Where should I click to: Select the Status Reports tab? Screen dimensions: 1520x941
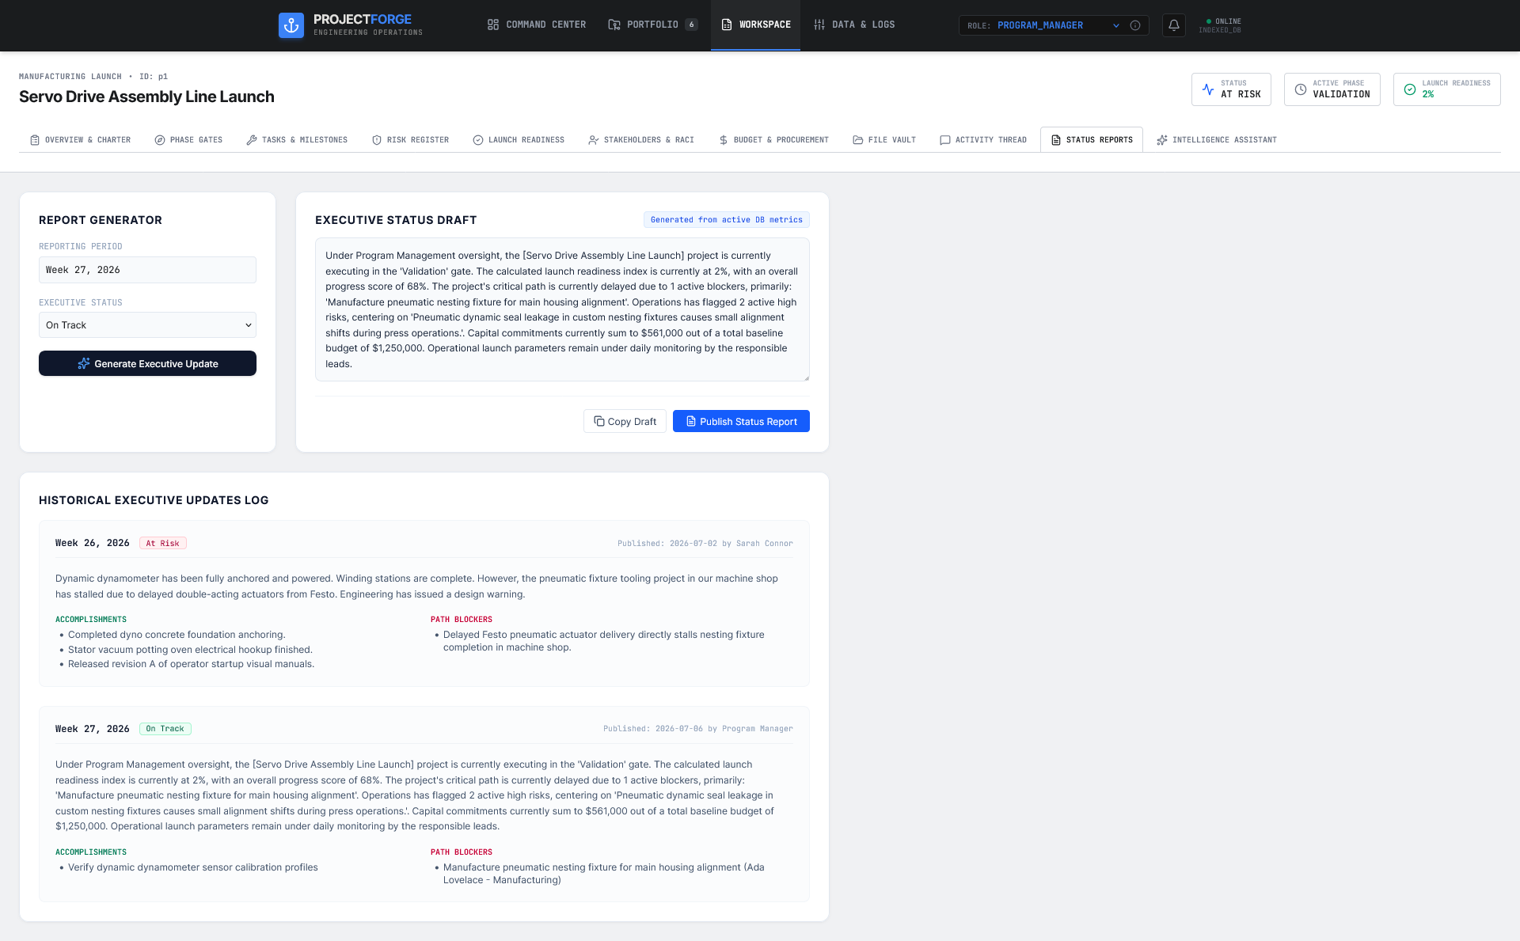1092,140
